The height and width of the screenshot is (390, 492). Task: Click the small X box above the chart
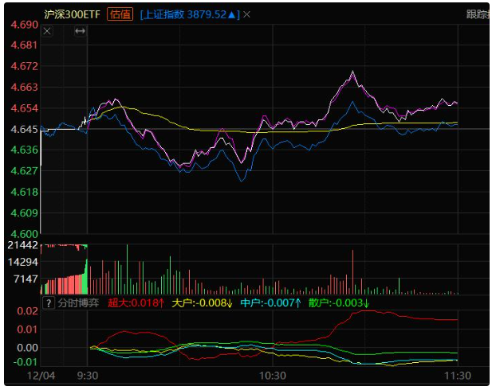coord(46,31)
